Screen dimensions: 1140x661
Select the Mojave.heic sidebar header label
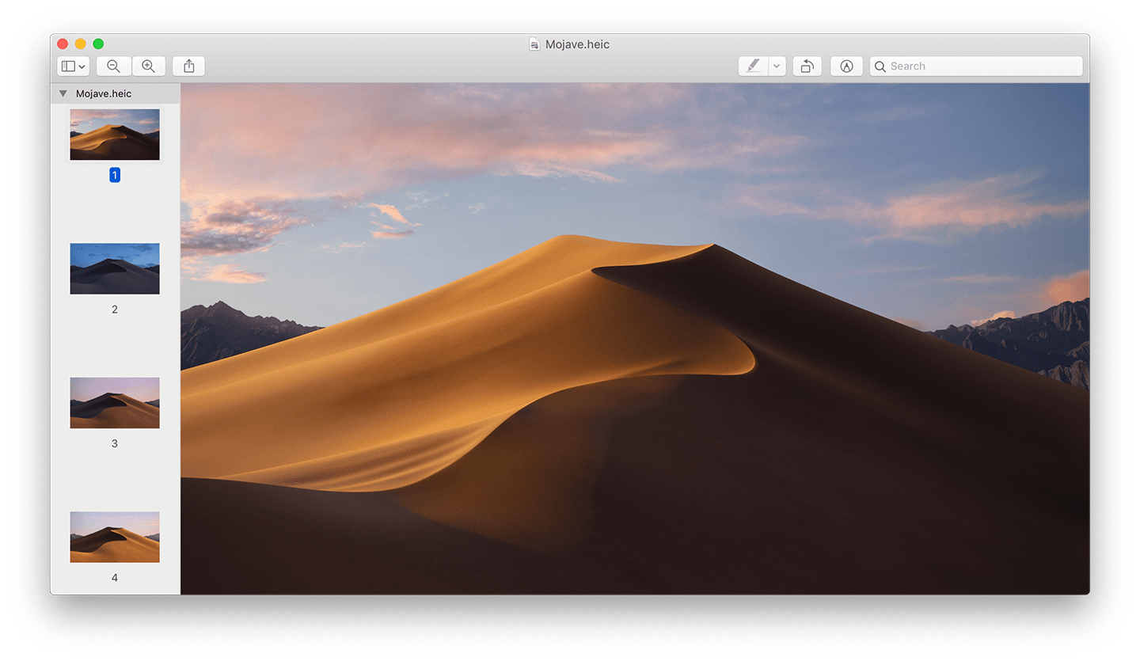pos(104,93)
